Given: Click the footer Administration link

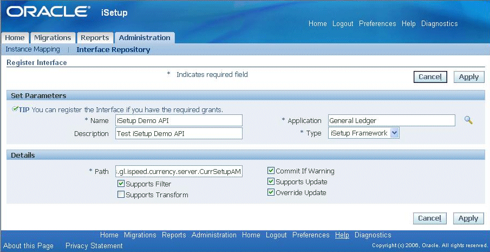Looking at the screenshot, I should click(x=214, y=235).
